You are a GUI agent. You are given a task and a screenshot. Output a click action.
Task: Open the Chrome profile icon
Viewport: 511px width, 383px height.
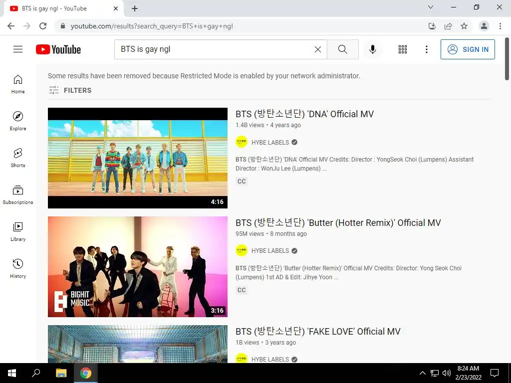coord(484,26)
